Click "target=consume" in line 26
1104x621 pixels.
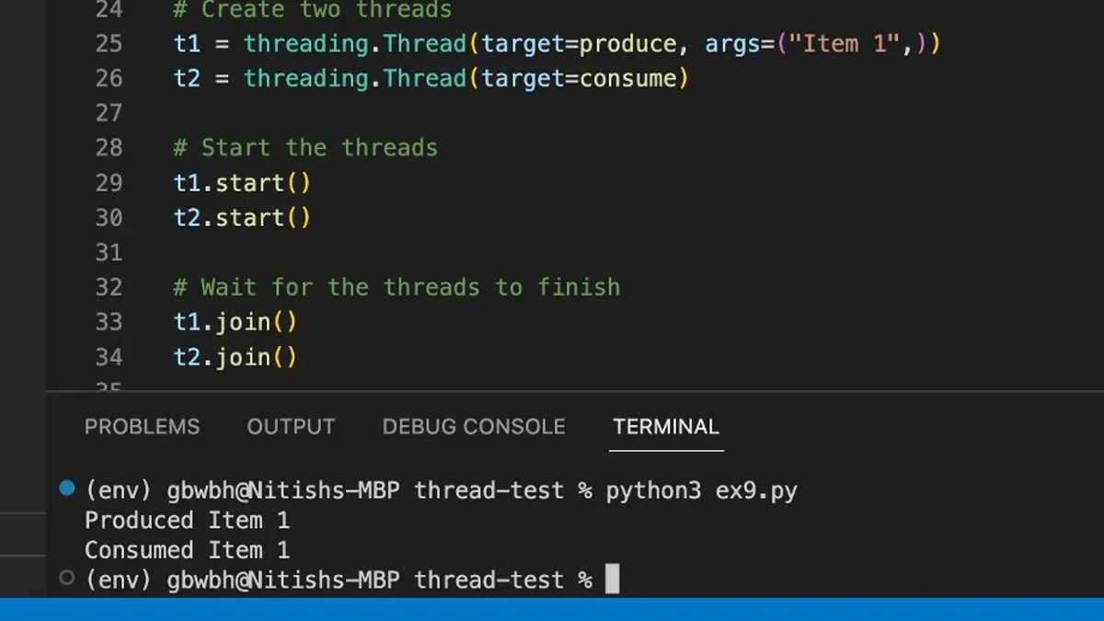[580, 78]
